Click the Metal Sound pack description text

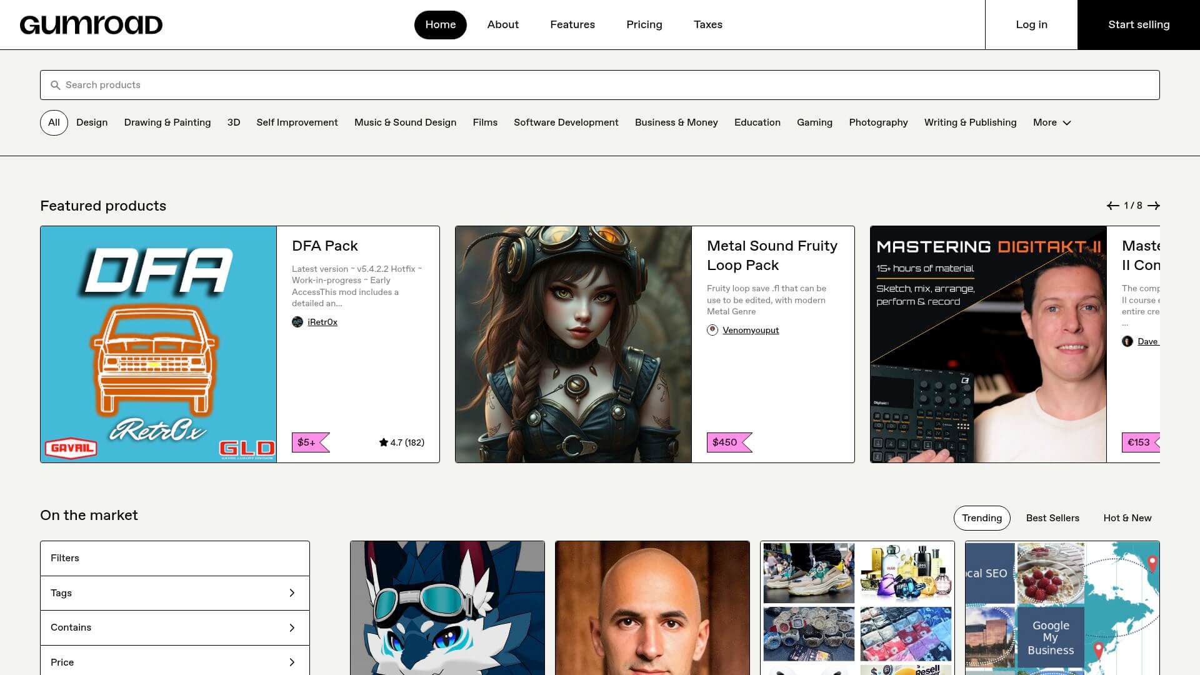767,300
